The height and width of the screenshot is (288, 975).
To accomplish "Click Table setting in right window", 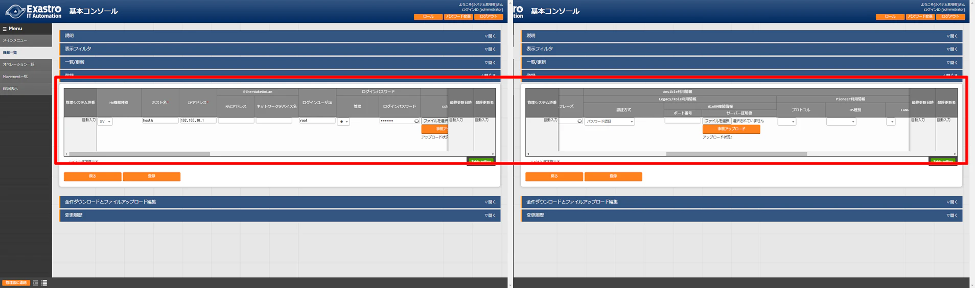I will (943, 161).
